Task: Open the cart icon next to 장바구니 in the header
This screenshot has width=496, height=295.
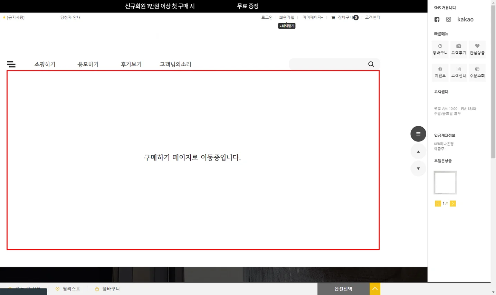Action: tap(333, 18)
